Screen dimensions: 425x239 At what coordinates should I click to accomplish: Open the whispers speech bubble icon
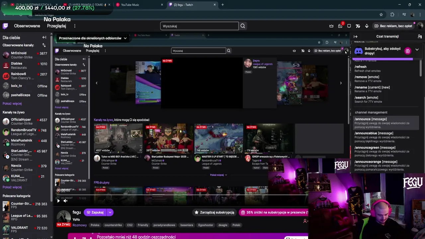click(x=349, y=26)
